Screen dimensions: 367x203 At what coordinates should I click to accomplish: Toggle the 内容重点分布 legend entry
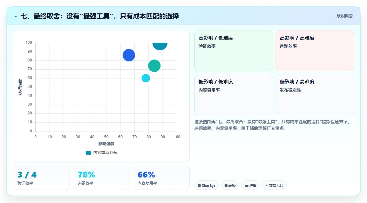pyautogui.click(x=101, y=153)
